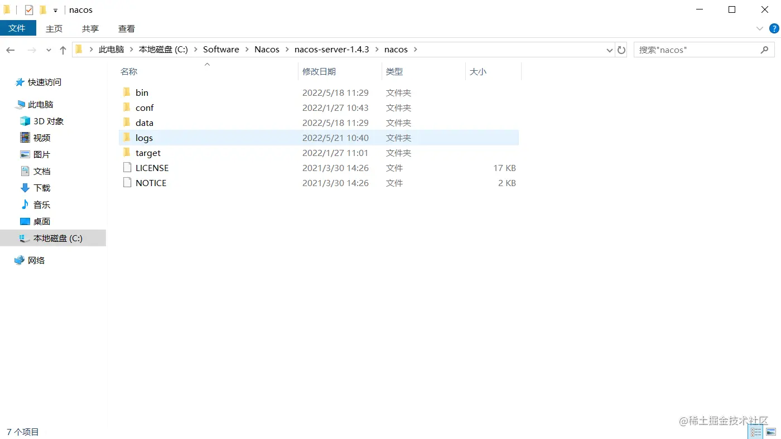This screenshot has width=781, height=439.
Task: Navigate to 本地磁盘 (C:) breadcrumb
Action: (x=163, y=50)
